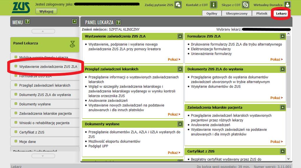
Task: Click Pokaż in Przegląd zaświadczeń lekarskich card
Action: click(x=174, y=114)
